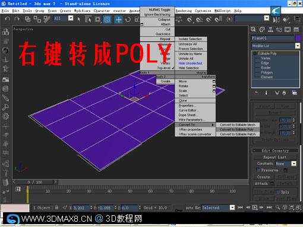Click the purple object color swatch
This screenshot has width=303, height=227.
point(298,38)
